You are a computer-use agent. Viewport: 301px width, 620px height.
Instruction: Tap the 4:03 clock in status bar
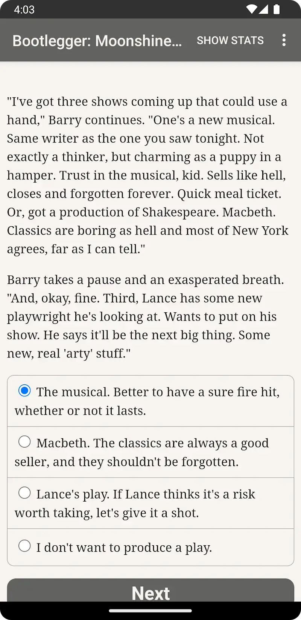tap(24, 9)
